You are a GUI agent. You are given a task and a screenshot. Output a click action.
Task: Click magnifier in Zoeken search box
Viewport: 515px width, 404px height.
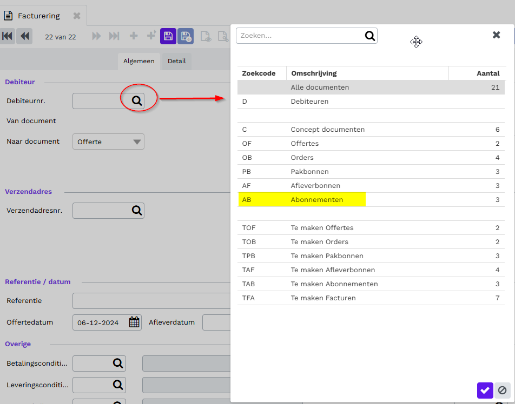[370, 36]
